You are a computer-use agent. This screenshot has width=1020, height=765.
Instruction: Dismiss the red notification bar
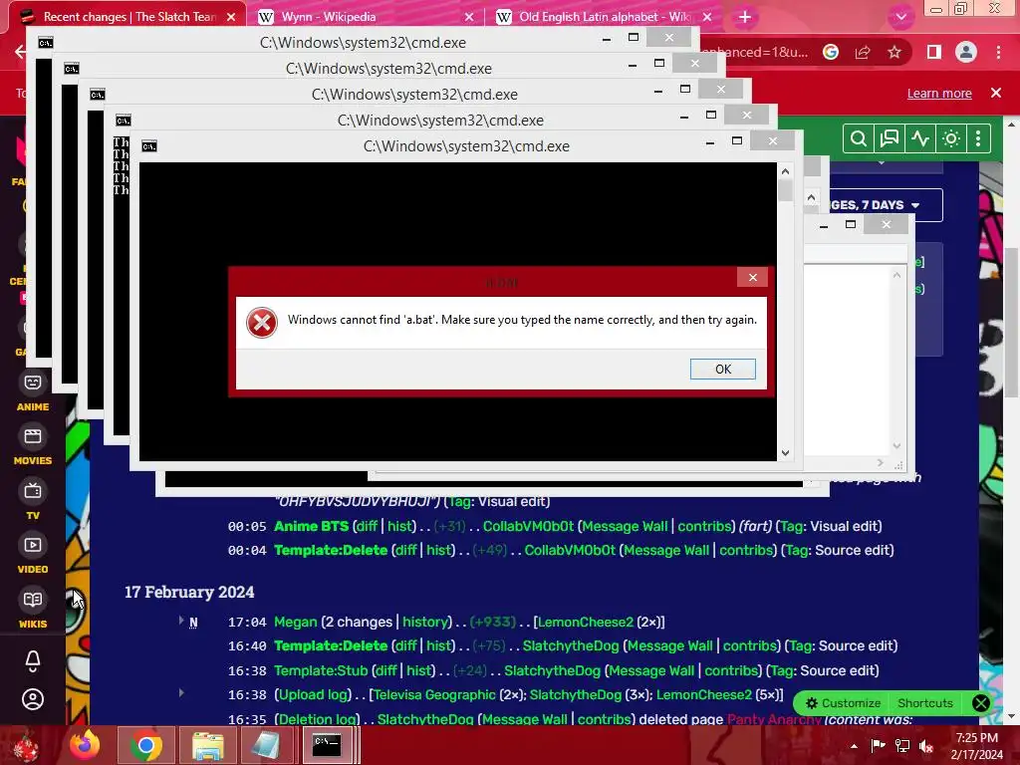click(x=996, y=93)
